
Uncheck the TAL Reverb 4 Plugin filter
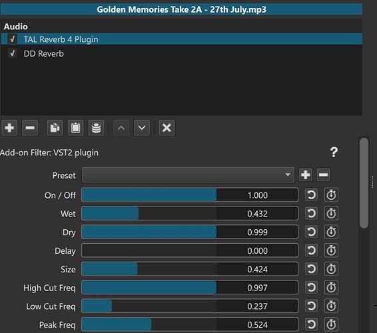[12, 39]
